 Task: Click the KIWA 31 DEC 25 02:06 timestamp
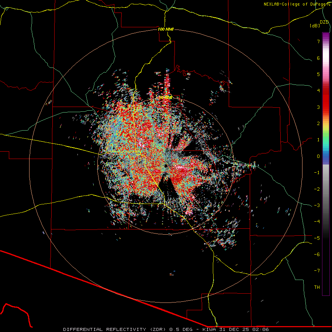point(236,329)
